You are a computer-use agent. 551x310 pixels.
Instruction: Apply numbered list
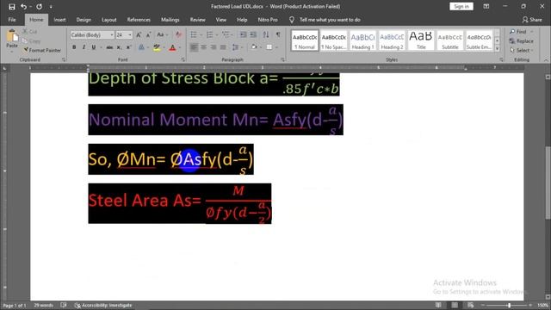(x=210, y=34)
